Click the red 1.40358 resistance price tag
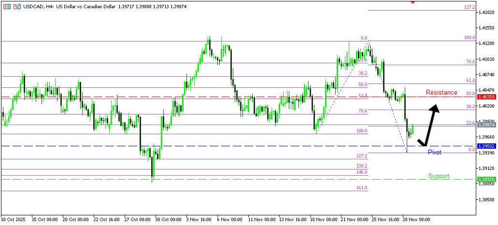Viewport: 498px width, 225px height. pyautogui.click(x=485, y=97)
